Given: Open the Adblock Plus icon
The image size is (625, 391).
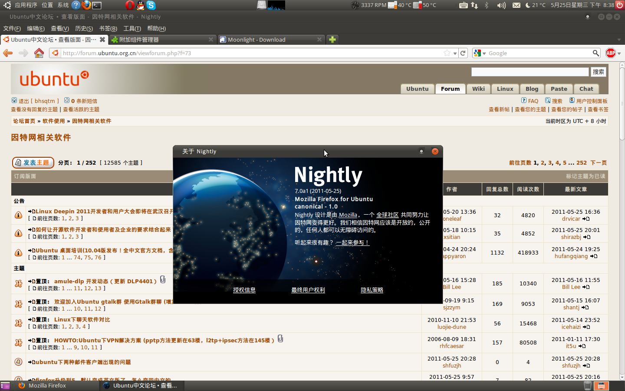Looking at the screenshot, I should (x=611, y=53).
